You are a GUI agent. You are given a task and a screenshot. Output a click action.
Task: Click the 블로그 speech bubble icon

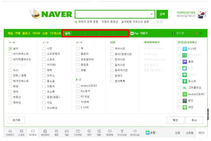coord(185,75)
